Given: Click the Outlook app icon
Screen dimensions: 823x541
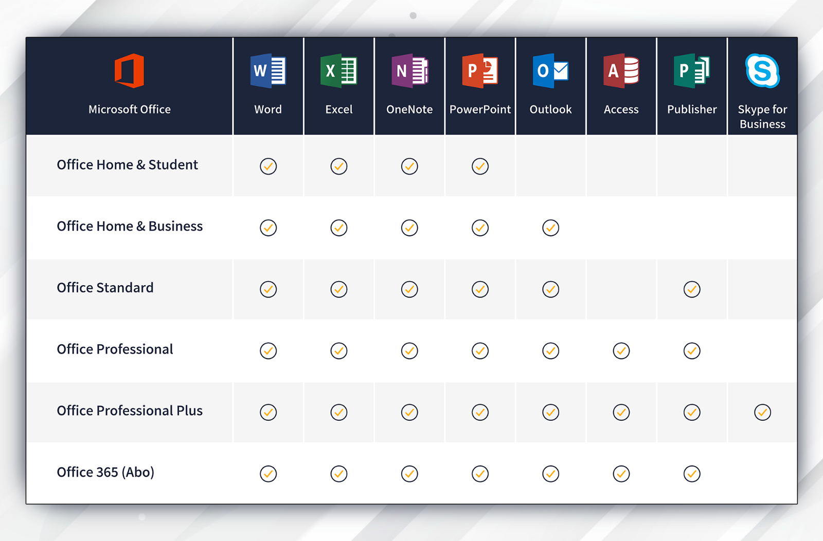Looking at the screenshot, I should coord(550,71).
